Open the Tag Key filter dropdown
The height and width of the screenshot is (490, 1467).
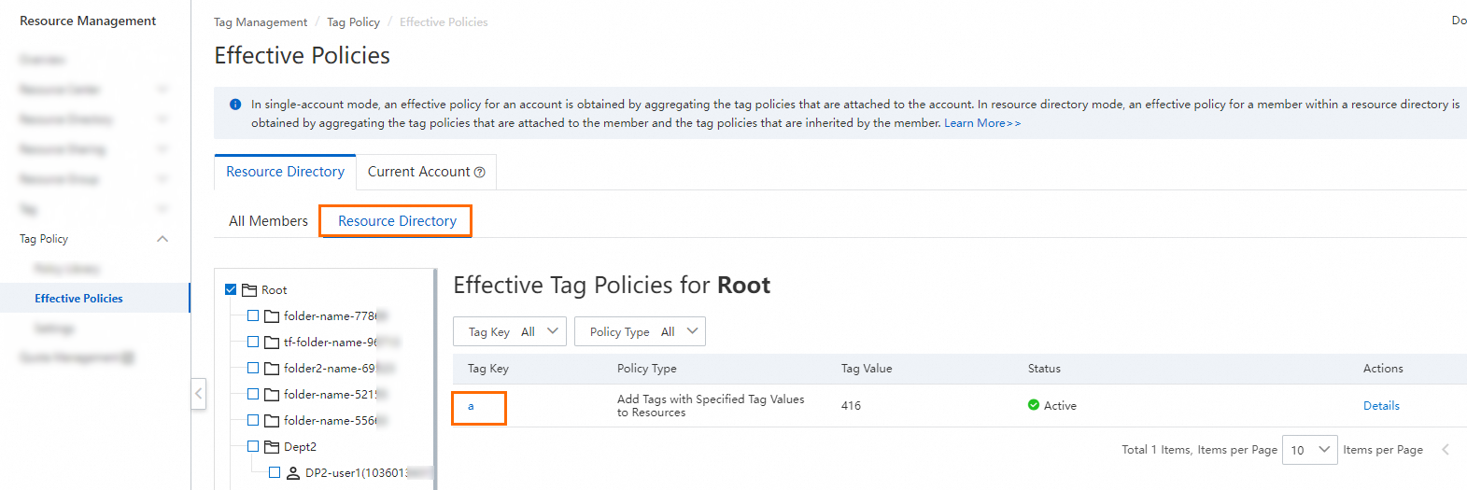(x=510, y=331)
